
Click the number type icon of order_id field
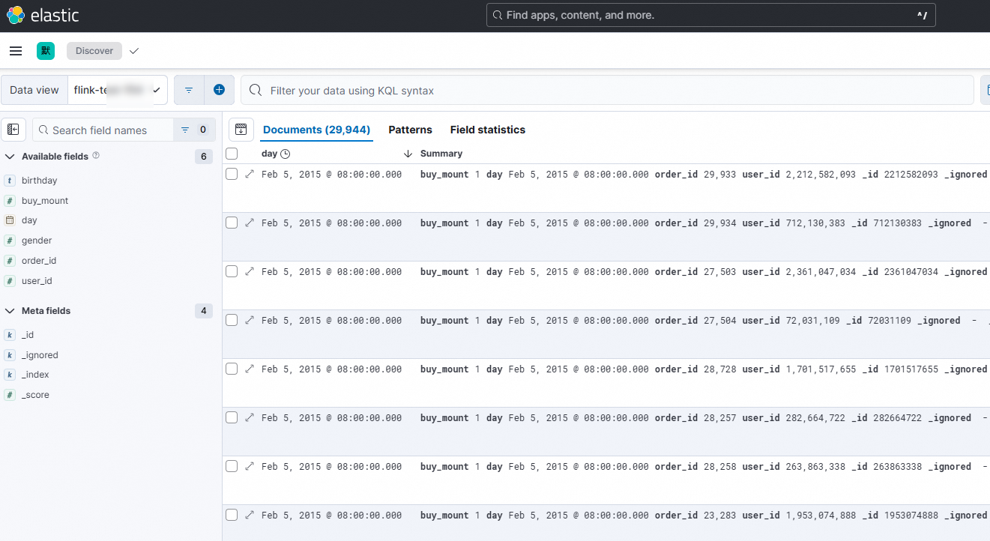point(10,261)
